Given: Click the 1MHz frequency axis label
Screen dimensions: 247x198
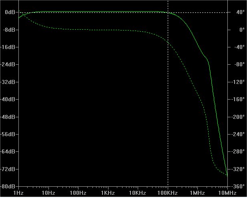Looking at the screenshot, I should [x=197, y=193].
